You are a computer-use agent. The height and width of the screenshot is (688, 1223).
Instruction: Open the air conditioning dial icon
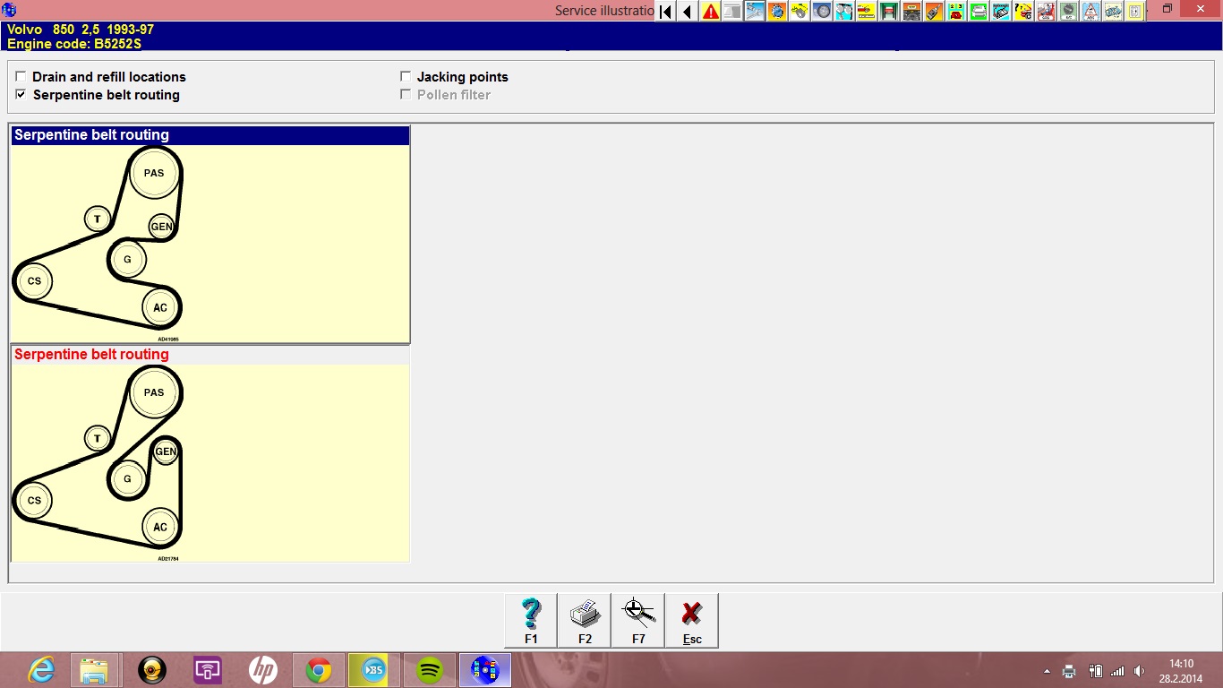coord(1068,12)
